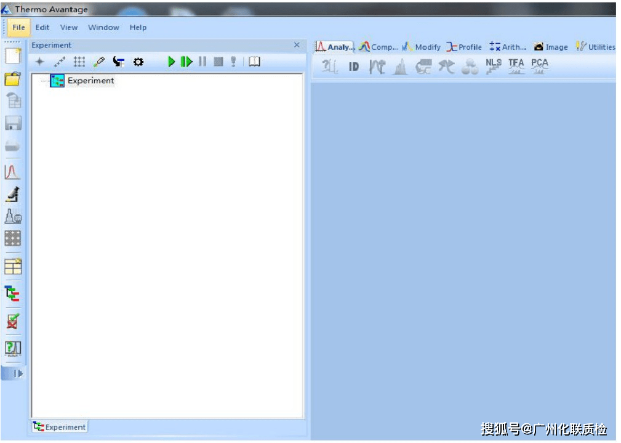Click the gear icon in Experiment toolbar
The height and width of the screenshot is (443, 621).
click(x=138, y=62)
